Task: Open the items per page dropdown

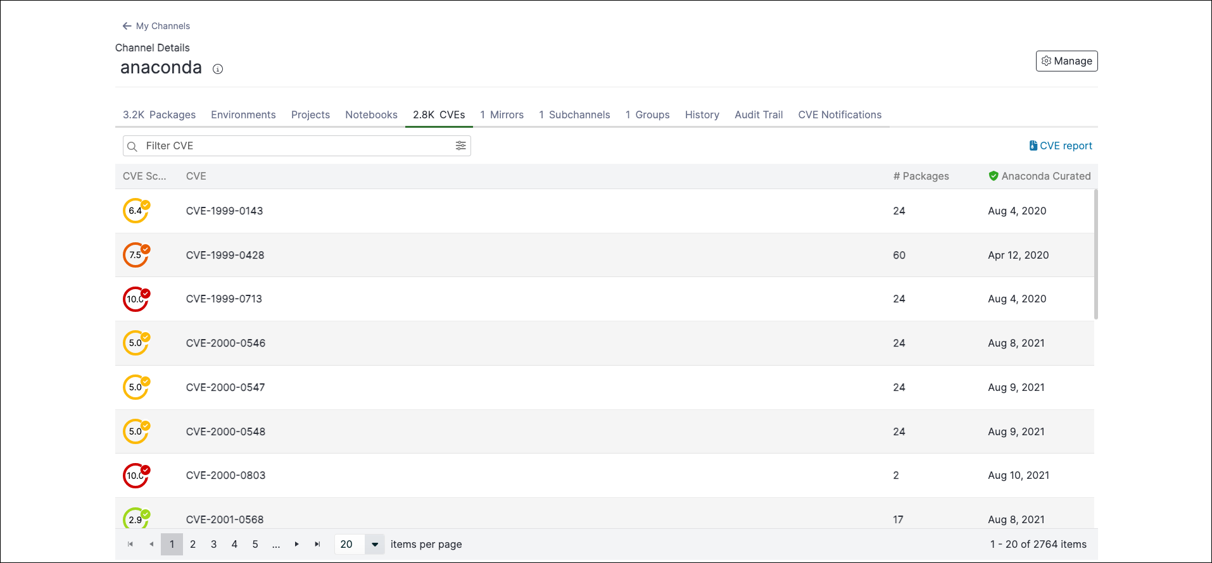Action: (x=375, y=544)
